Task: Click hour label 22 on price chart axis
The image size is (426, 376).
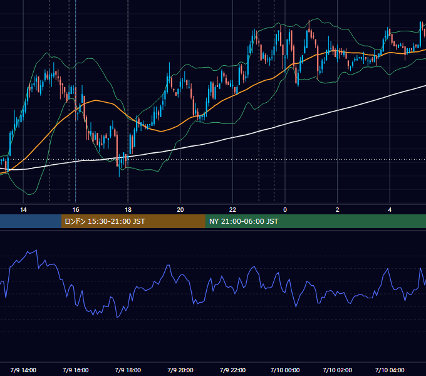Action: click(232, 210)
